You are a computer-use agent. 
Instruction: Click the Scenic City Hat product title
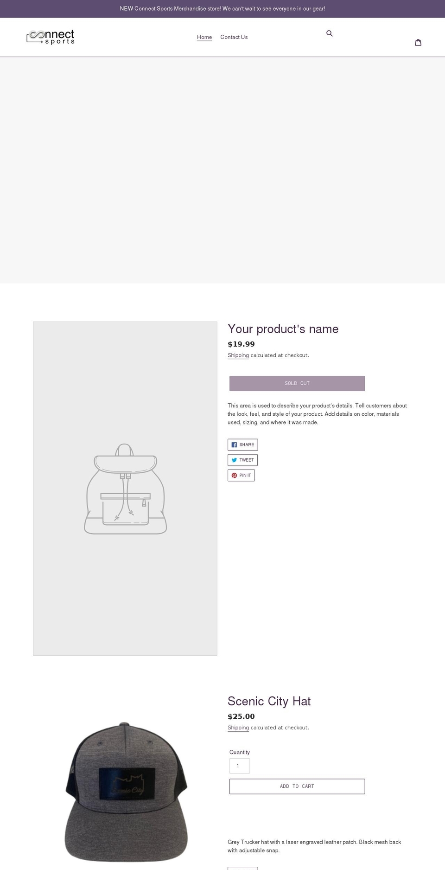(269, 702)
